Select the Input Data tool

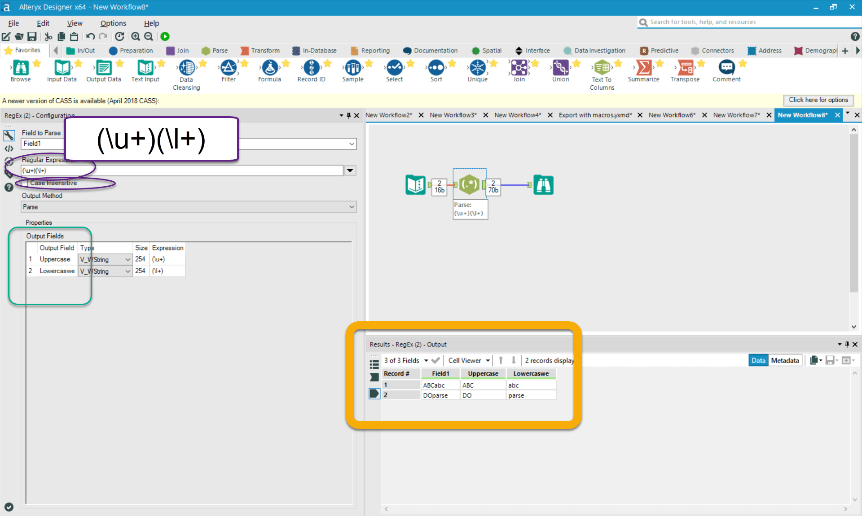(x=62, y=68)
